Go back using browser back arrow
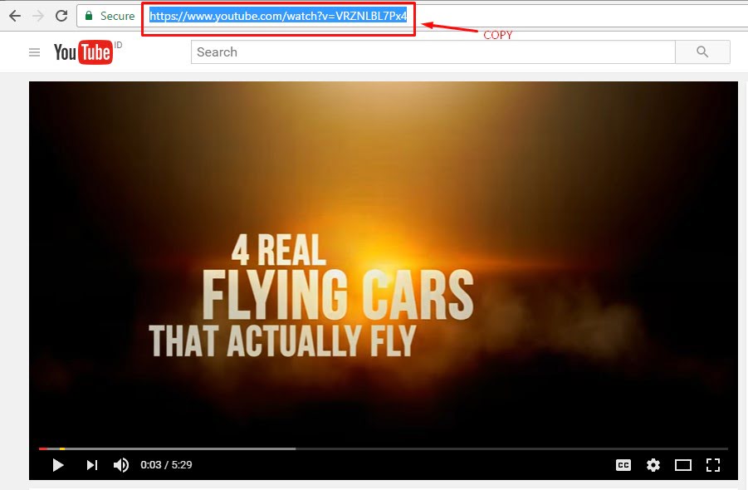Image resolution: width=748 pixels, height=490 pixels. (x=15, y=16)
